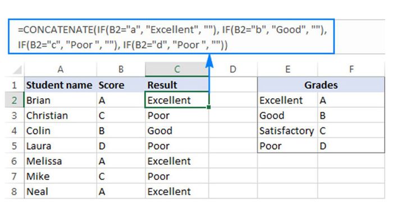Select the highlighted column C header

[x=177, y=70]
